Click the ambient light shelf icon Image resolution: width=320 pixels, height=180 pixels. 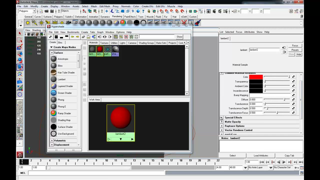pyautogui.click(x=27, y=23)
